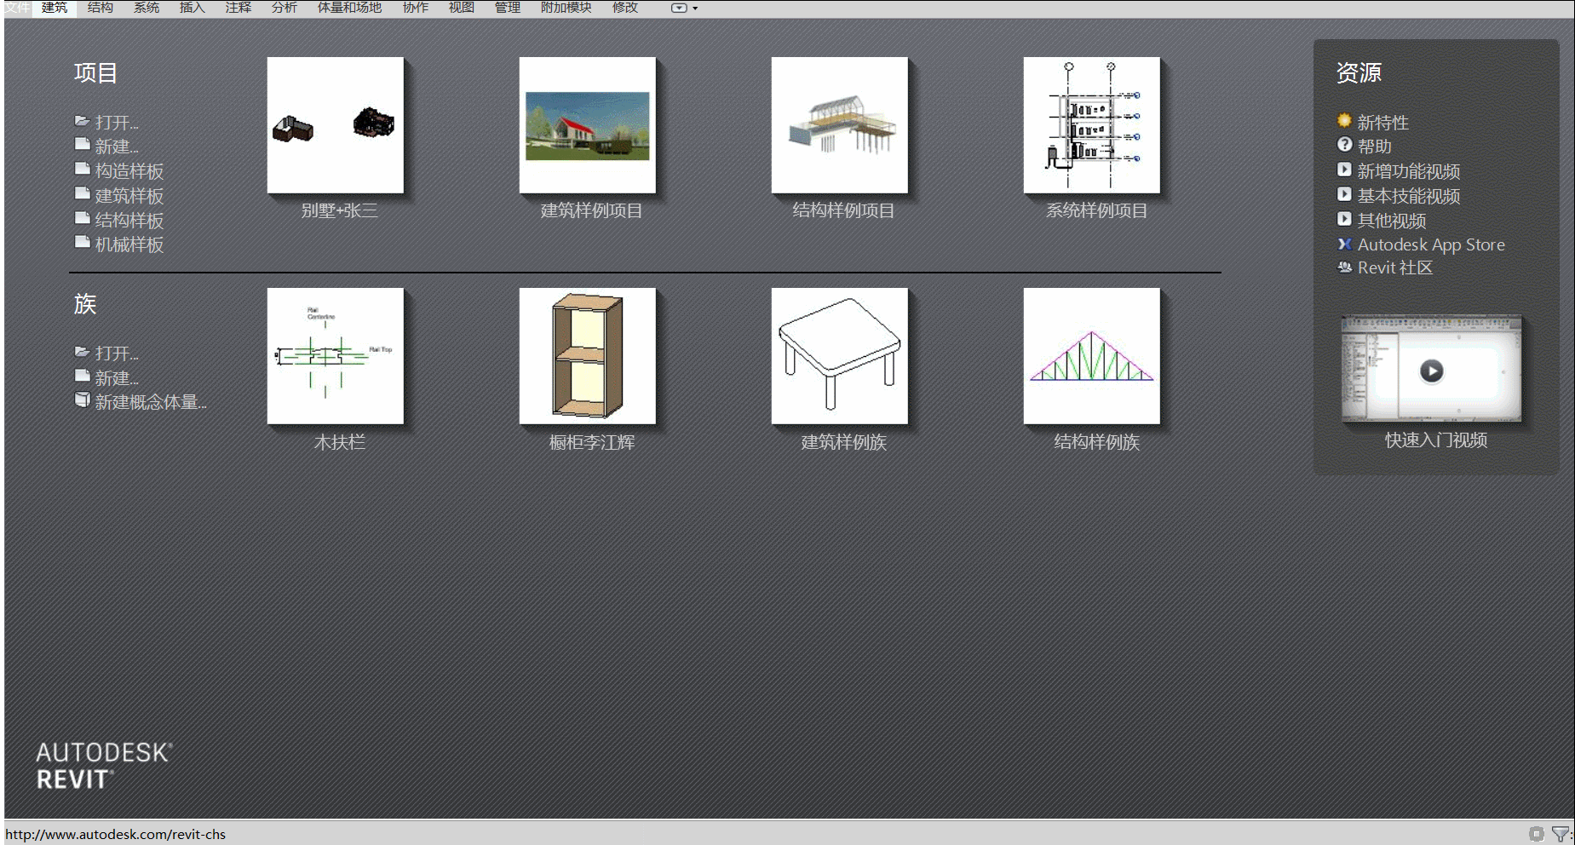Switch to the 管理 ribbon tab
The height and width of the screenshot is (845, 1575).
(x=508, y=8)
